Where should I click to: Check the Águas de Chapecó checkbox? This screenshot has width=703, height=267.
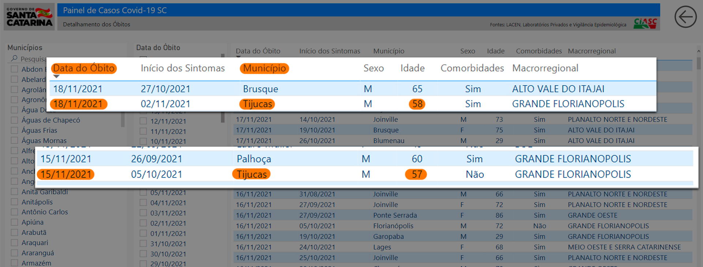tap(15, 120)
